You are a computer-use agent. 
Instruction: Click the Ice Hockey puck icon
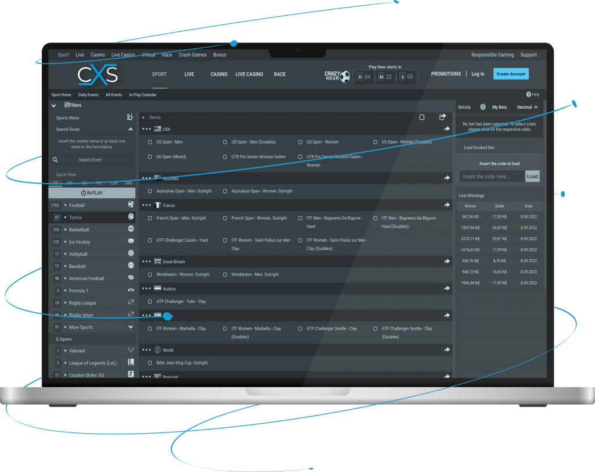(131, 242)
